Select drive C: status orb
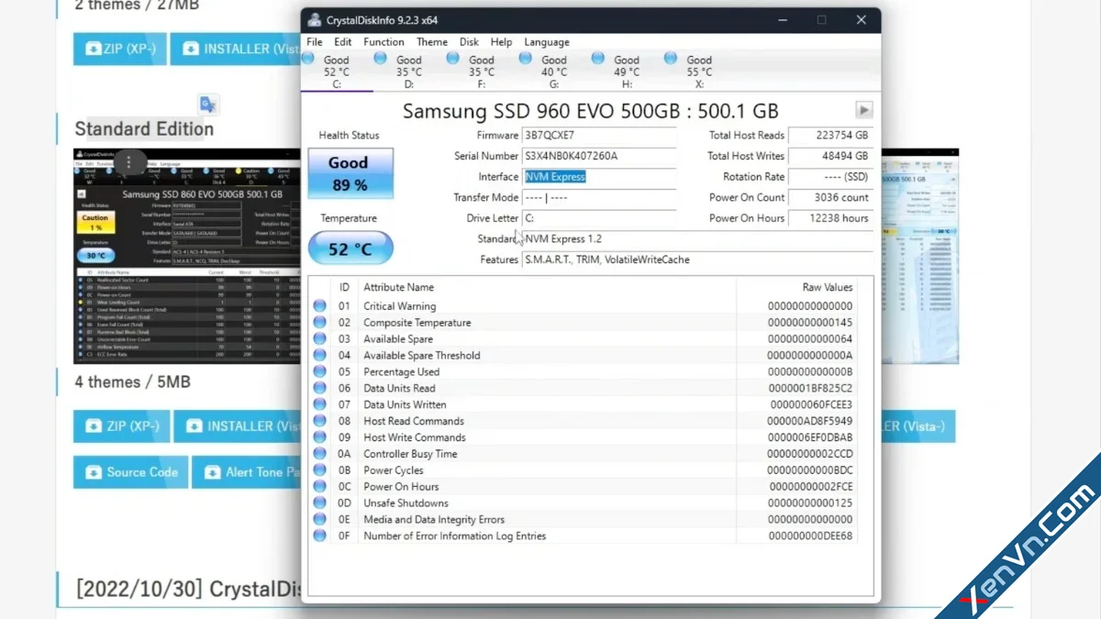The width and height of the screenshot is (1101, 619). pyautogui.click(x=308, y=59)
